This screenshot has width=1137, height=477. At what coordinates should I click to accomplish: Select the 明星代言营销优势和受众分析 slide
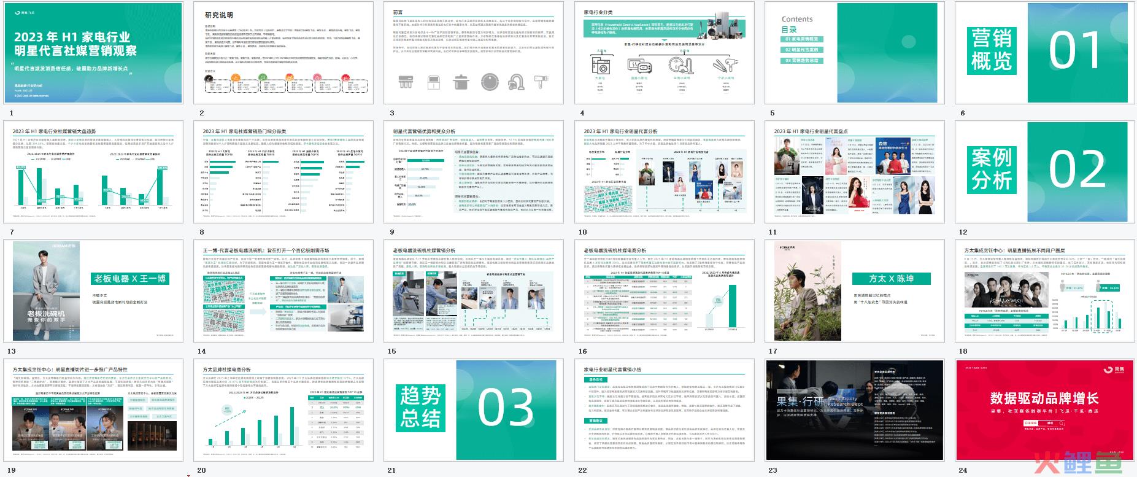474,171
